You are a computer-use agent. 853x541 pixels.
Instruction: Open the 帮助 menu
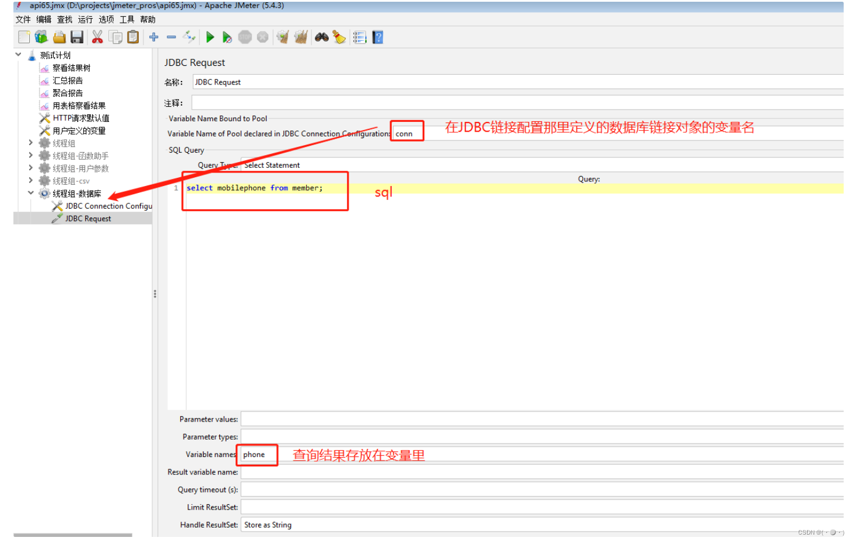pyautogui.click(x=148, y=19)
